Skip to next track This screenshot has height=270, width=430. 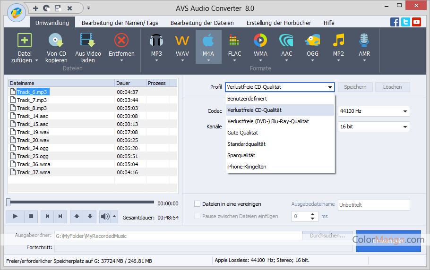tap(60, 216)
